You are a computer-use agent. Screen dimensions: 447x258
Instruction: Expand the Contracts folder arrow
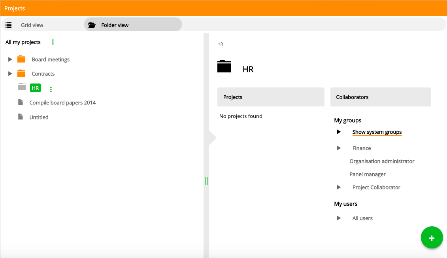(x=10, y=74)
